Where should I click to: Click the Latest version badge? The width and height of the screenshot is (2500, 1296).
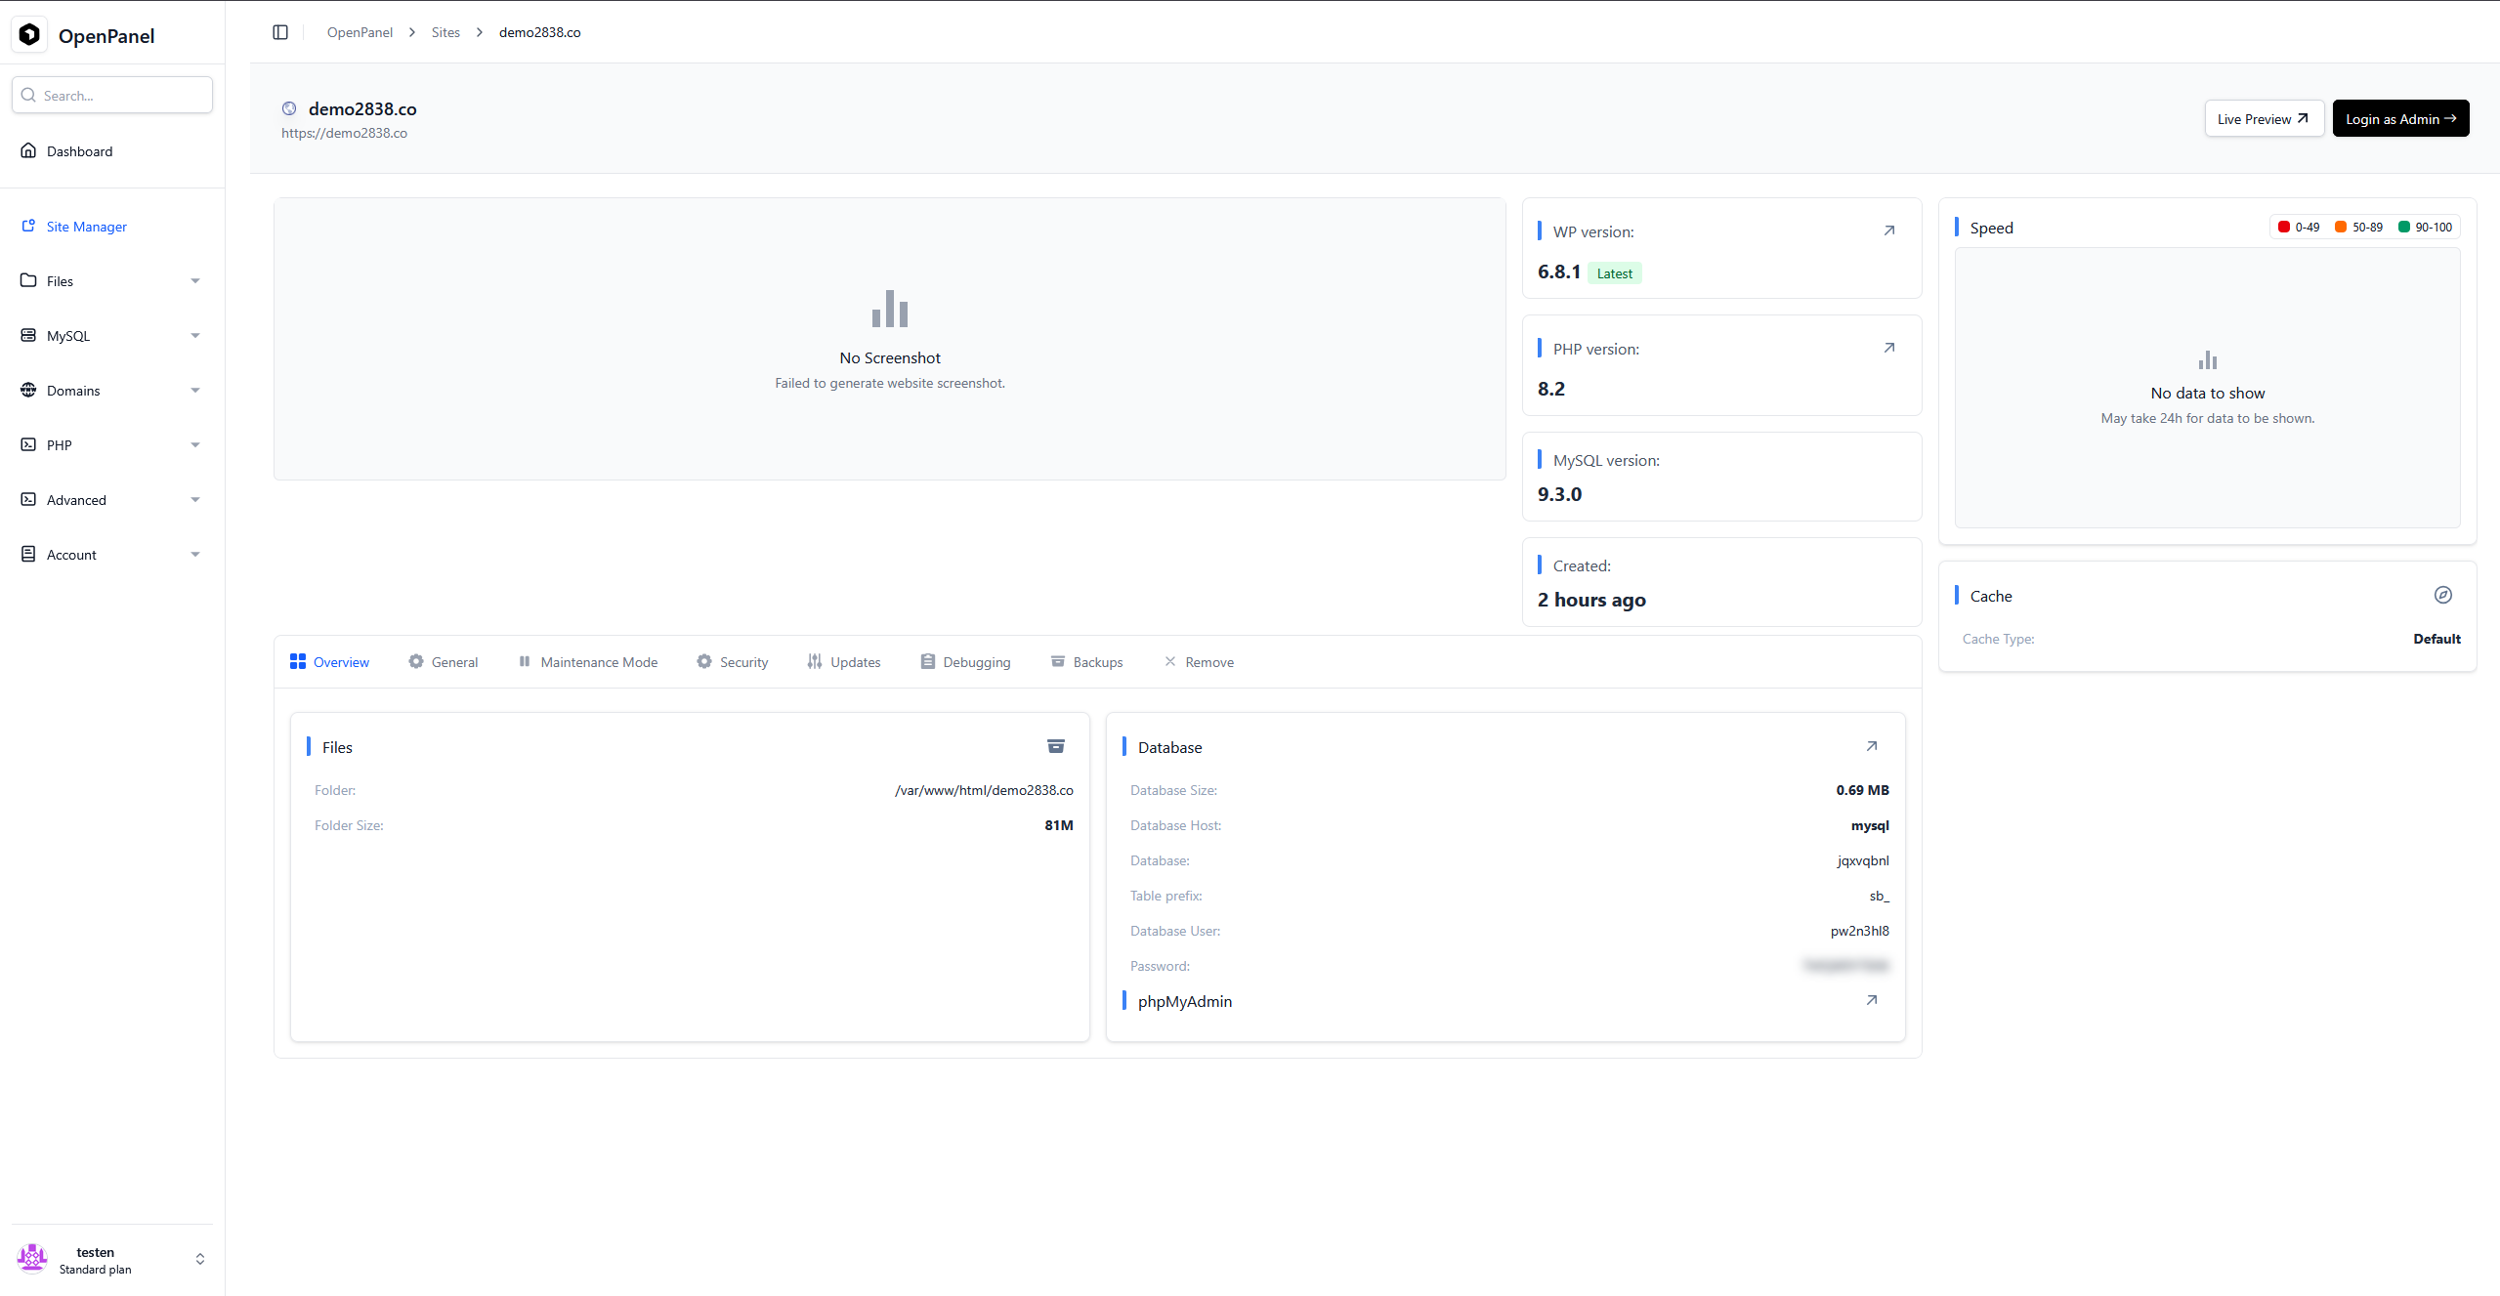[x=1614, y=273]
